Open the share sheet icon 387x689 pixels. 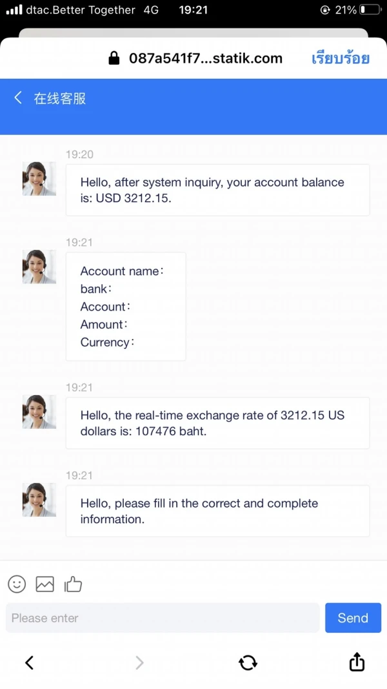(357, 662)
